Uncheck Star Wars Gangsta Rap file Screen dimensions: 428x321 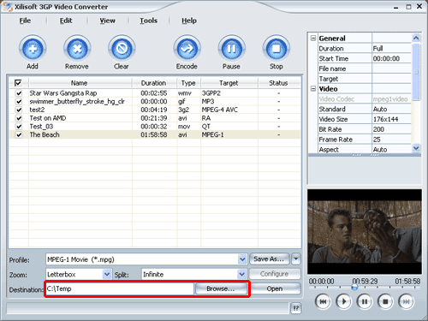click(19, 93)
